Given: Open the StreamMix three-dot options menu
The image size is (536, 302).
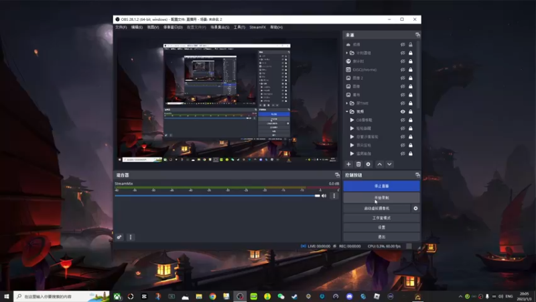Looking at the screenshot, I should 334,196.
